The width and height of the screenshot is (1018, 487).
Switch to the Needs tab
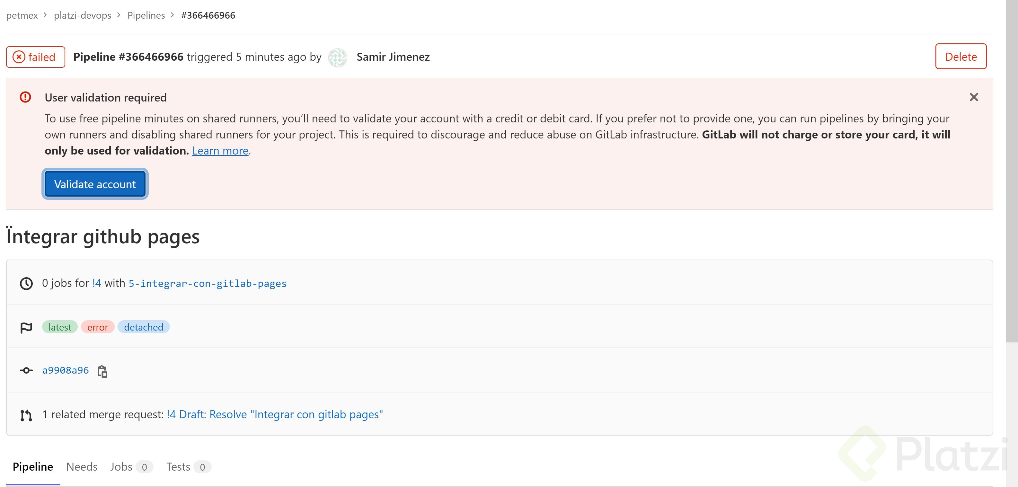click(x=82, y=467)
